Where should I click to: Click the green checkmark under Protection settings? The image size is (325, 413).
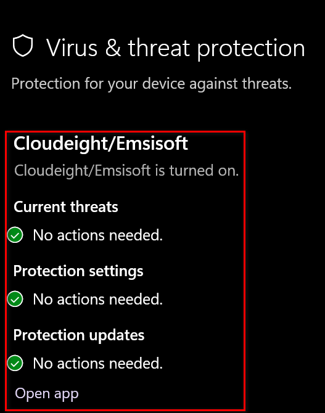point(15,299)
